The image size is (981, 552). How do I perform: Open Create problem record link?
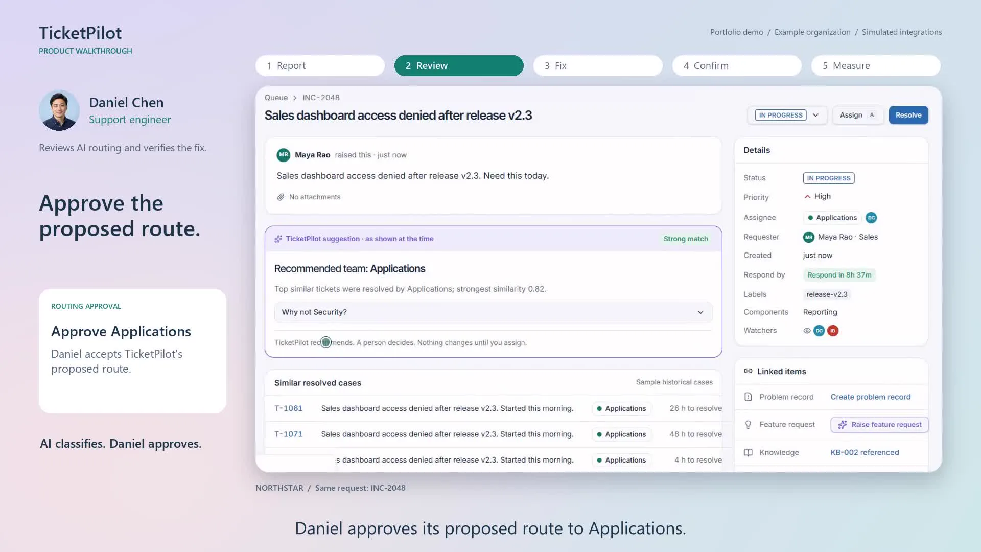(870, 397)
